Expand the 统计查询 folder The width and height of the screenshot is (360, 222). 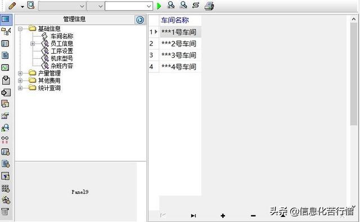click(20, 88)
